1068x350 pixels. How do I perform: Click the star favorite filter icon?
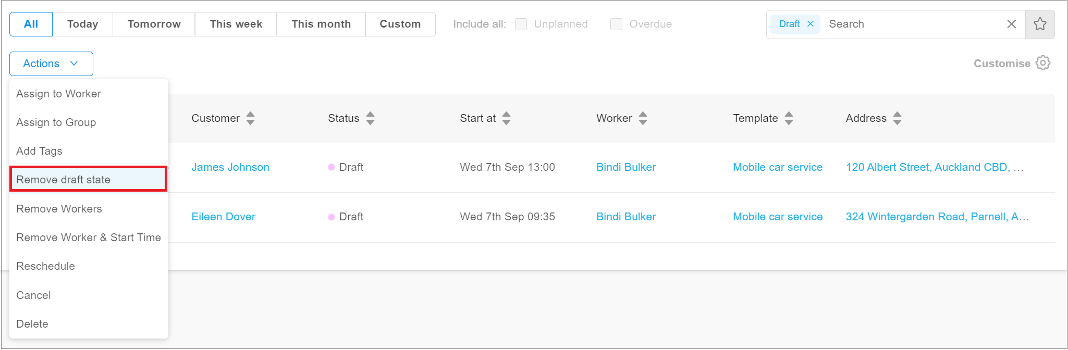tap(1040, 24)
